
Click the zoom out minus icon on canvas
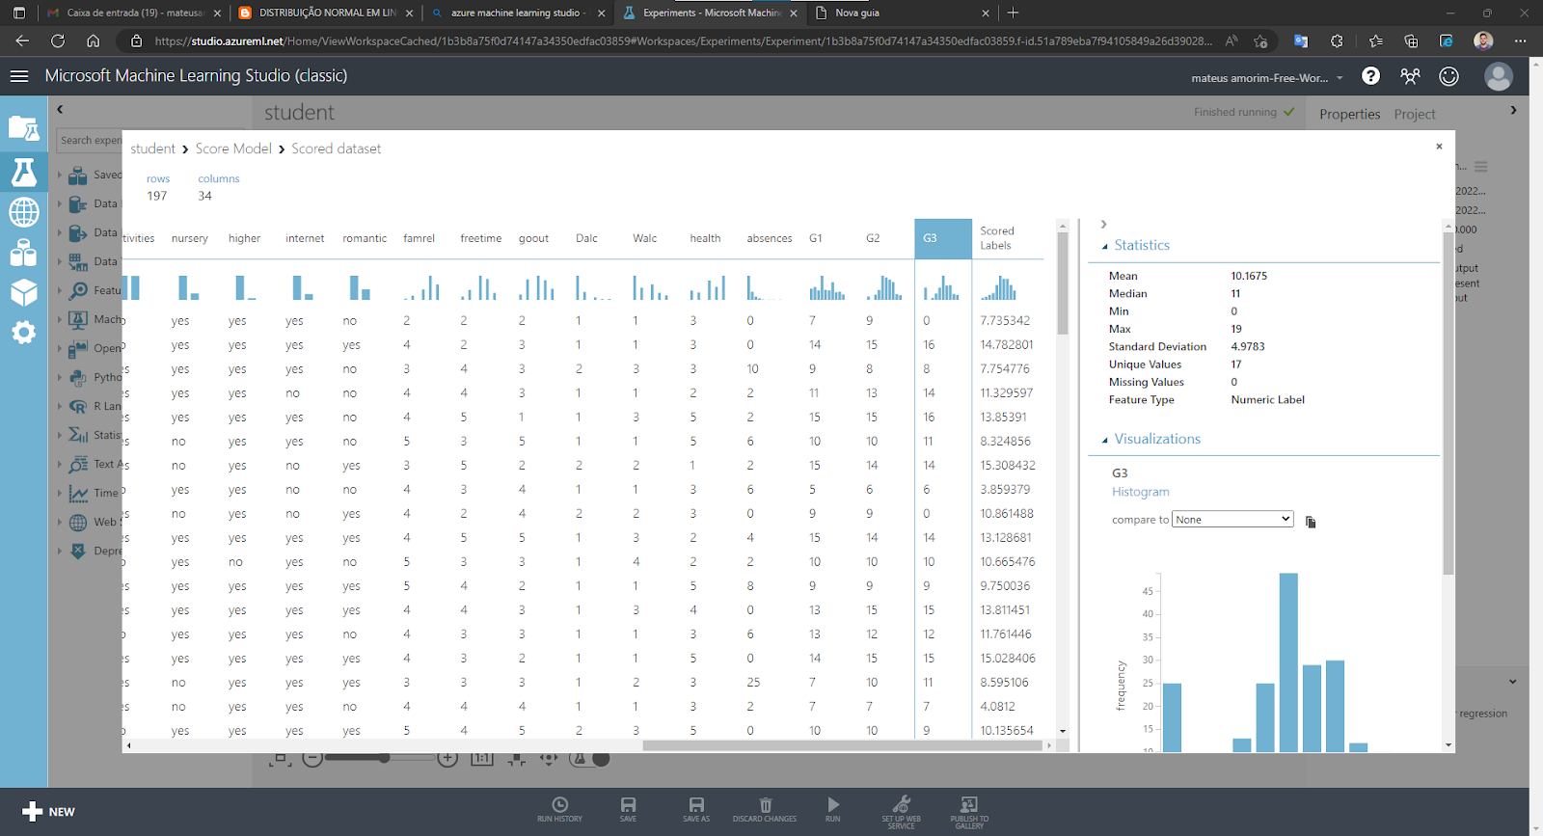pos(312,759)
